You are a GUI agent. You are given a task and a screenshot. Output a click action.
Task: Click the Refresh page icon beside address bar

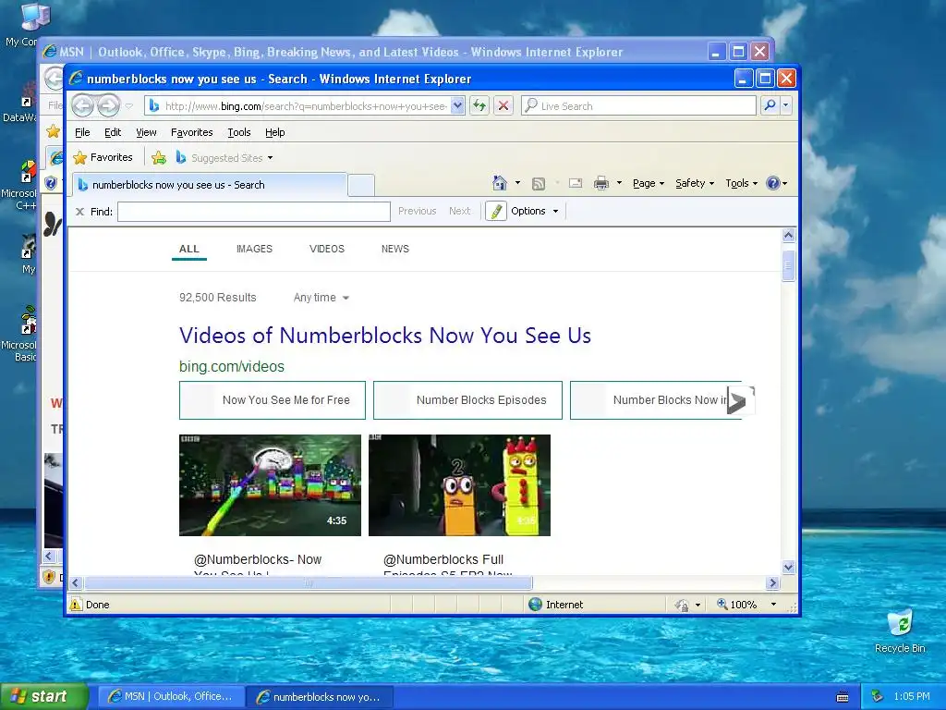[479, 105]
